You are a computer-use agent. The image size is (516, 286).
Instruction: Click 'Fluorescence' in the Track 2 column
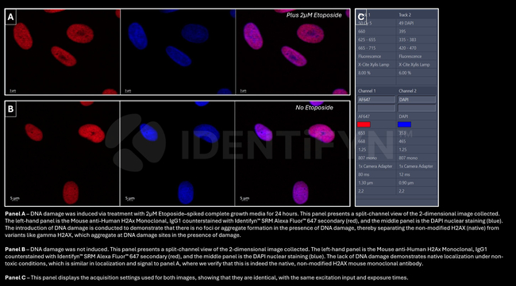point(410,56)
